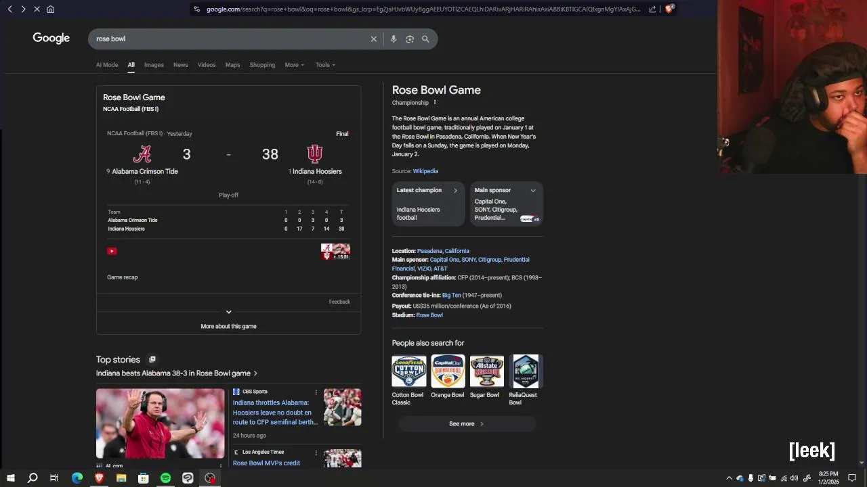This screenshot has height=487, width=867.
Task: Open Los Angeles Times article options menu
Action: [x=316, y=453]
